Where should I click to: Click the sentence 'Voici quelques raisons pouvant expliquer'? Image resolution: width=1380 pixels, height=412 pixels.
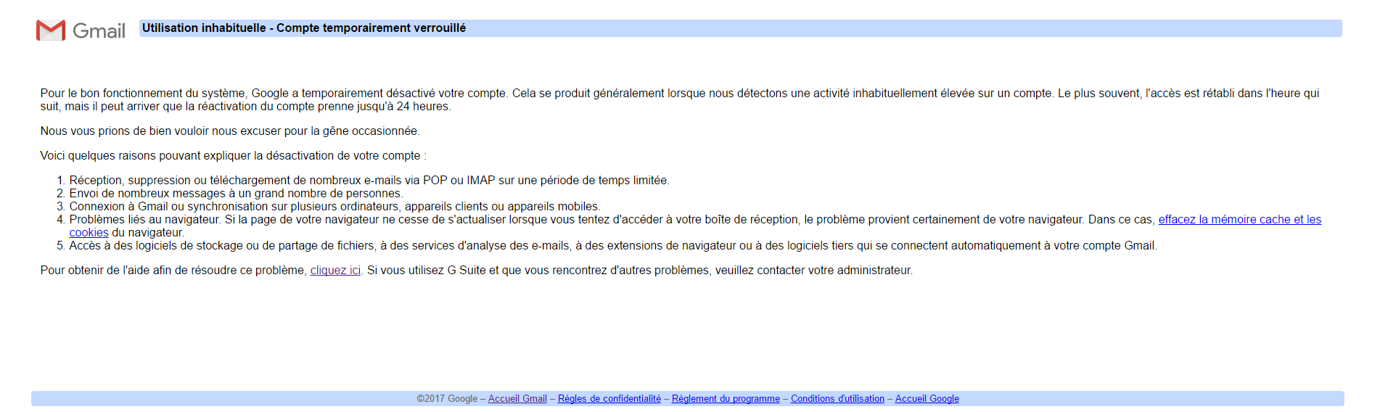(233, 156)
